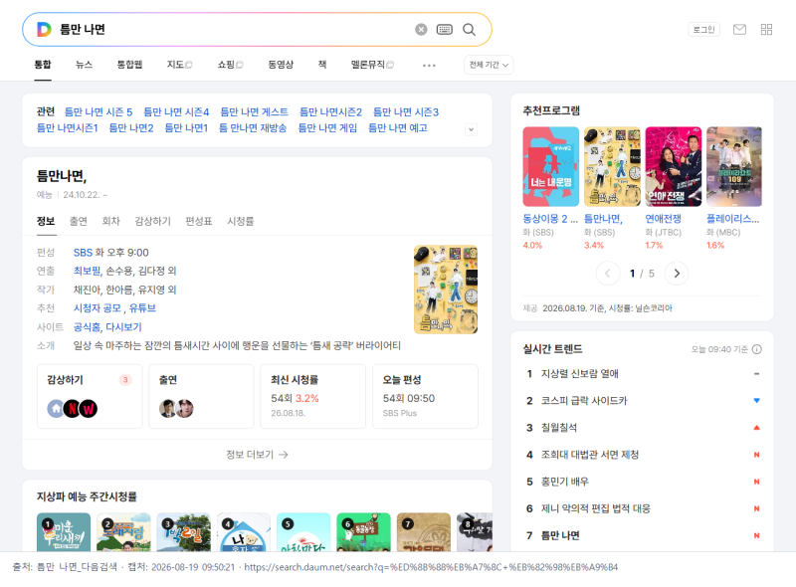Open the 시청자 공모 link
This screenshot has height=587, width=796.
98,308
